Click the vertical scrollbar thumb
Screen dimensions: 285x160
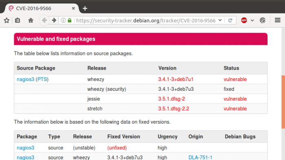click(x=283, y=102)
